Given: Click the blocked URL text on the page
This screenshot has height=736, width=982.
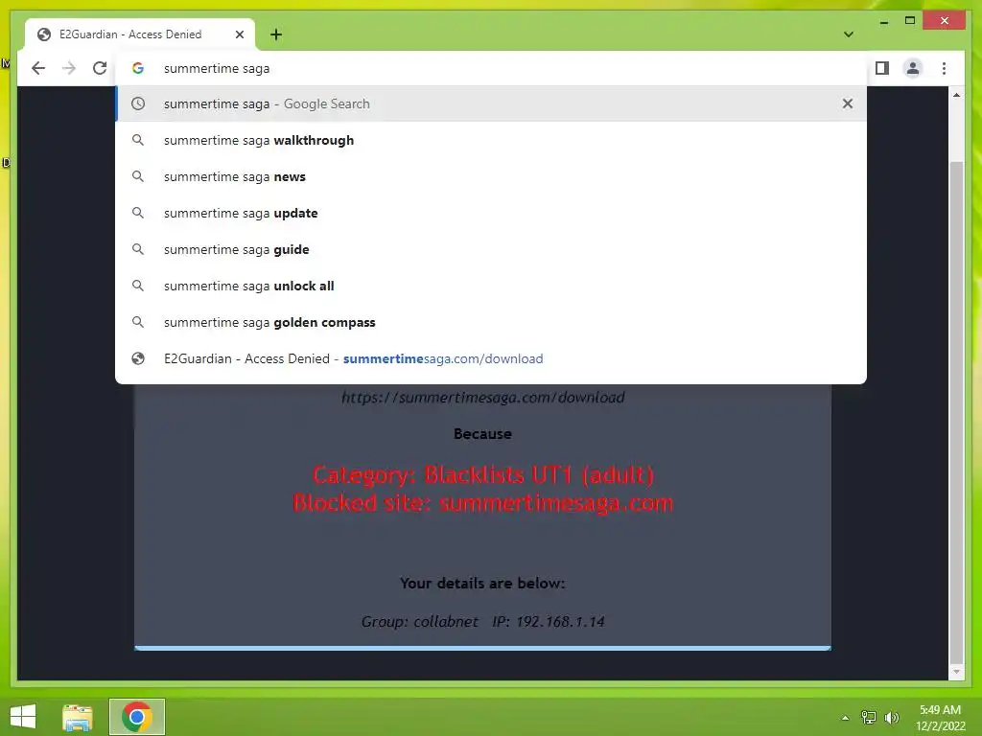Looking at the screenshot, I should pos(483,398).
